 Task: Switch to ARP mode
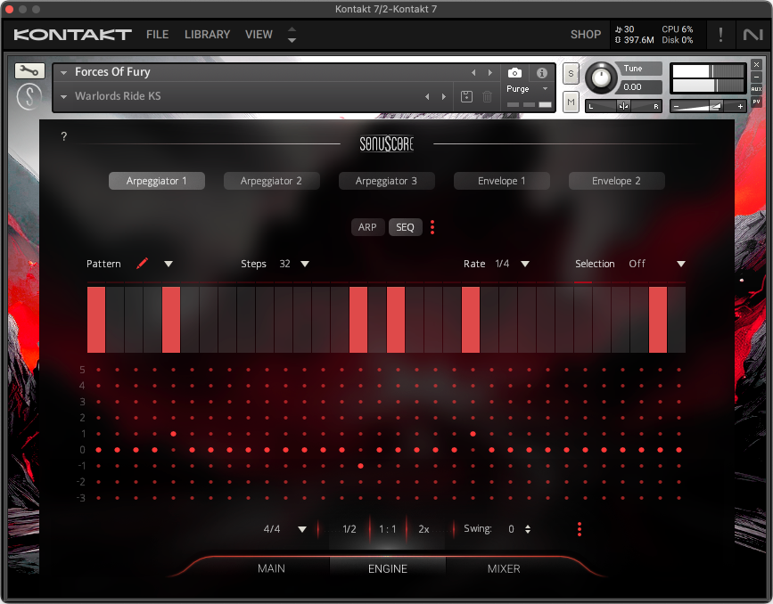tap(367, 227)
